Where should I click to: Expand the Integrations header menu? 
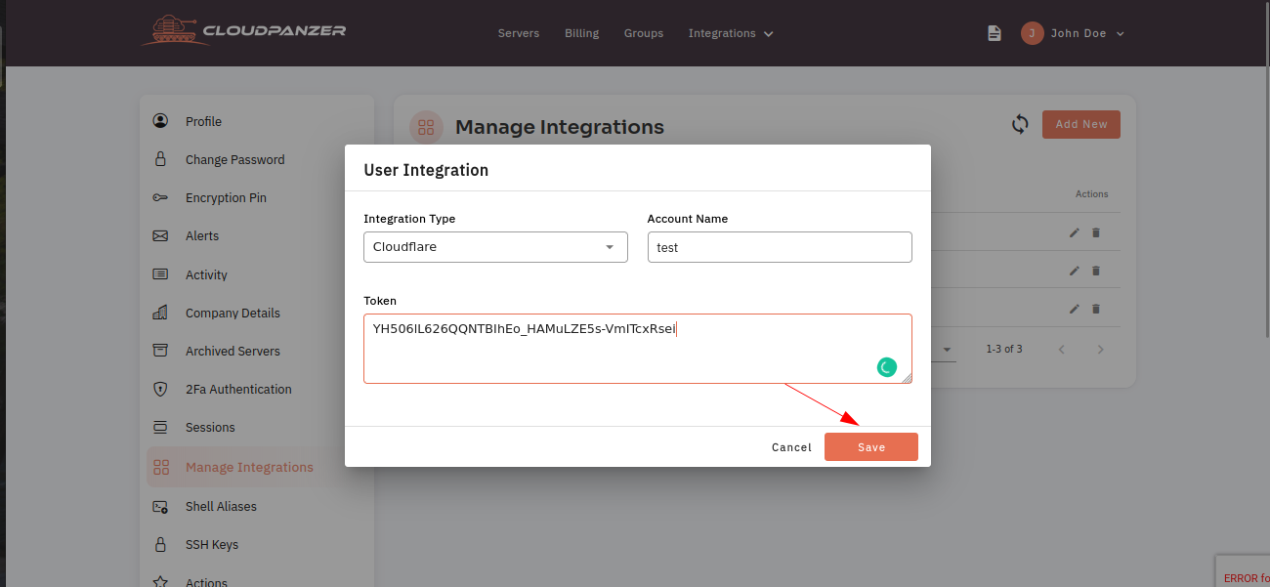(x=731, y=33)
